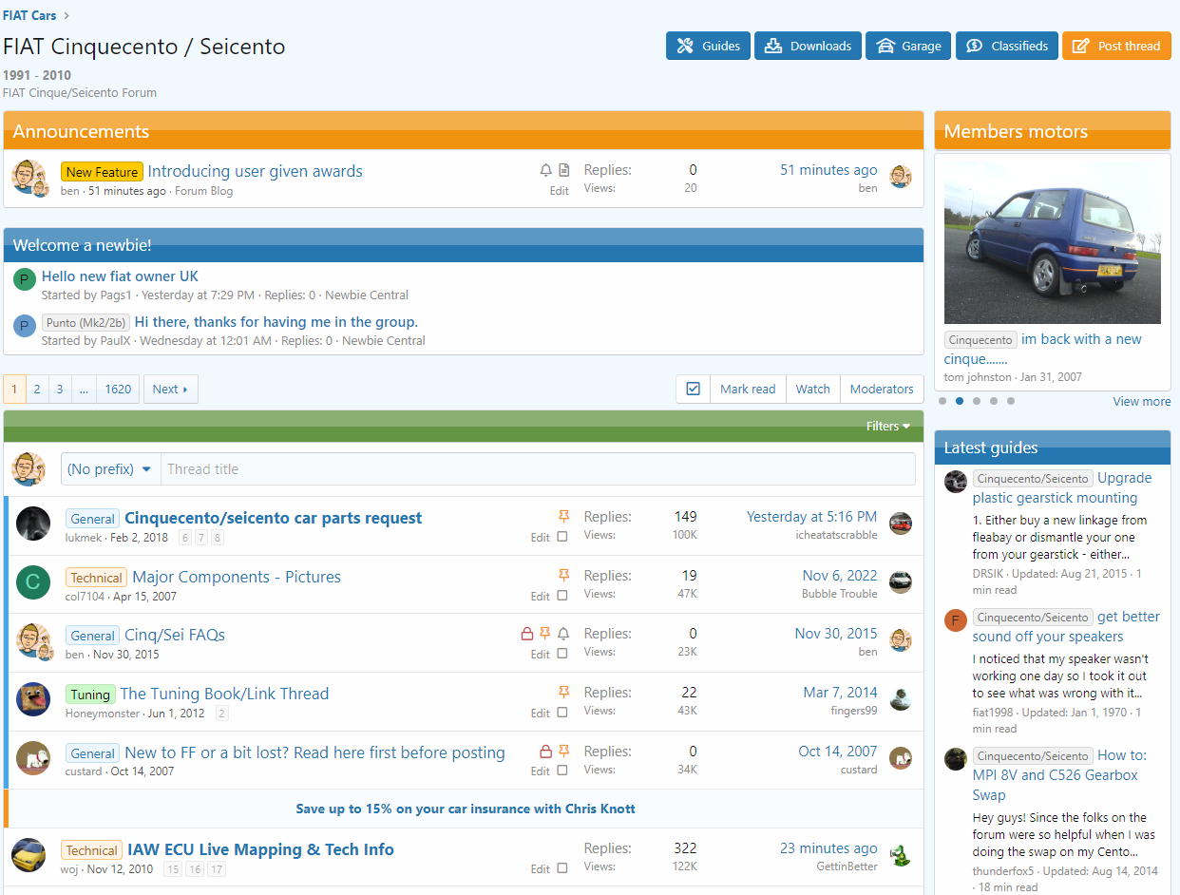Go to page 3 of thread list
1180x895 pixels.
(60, 389)
